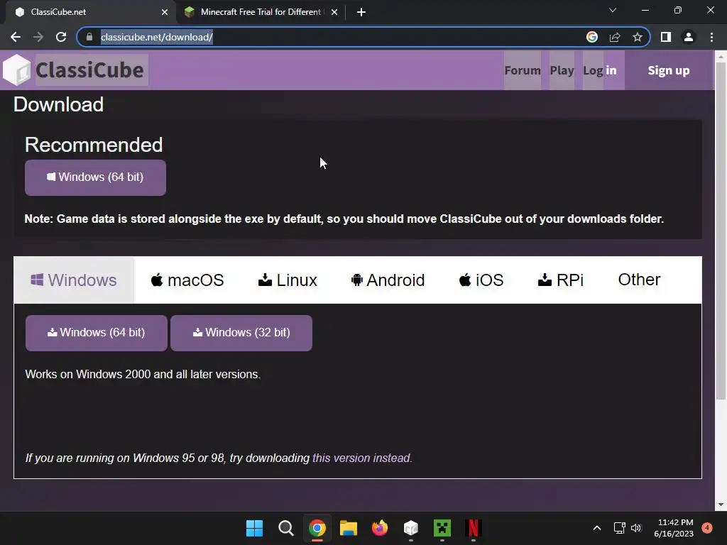Select the RPi platform tab
Image resolution: width=727 pixels, height=545 pixels.
click(561, 280)
